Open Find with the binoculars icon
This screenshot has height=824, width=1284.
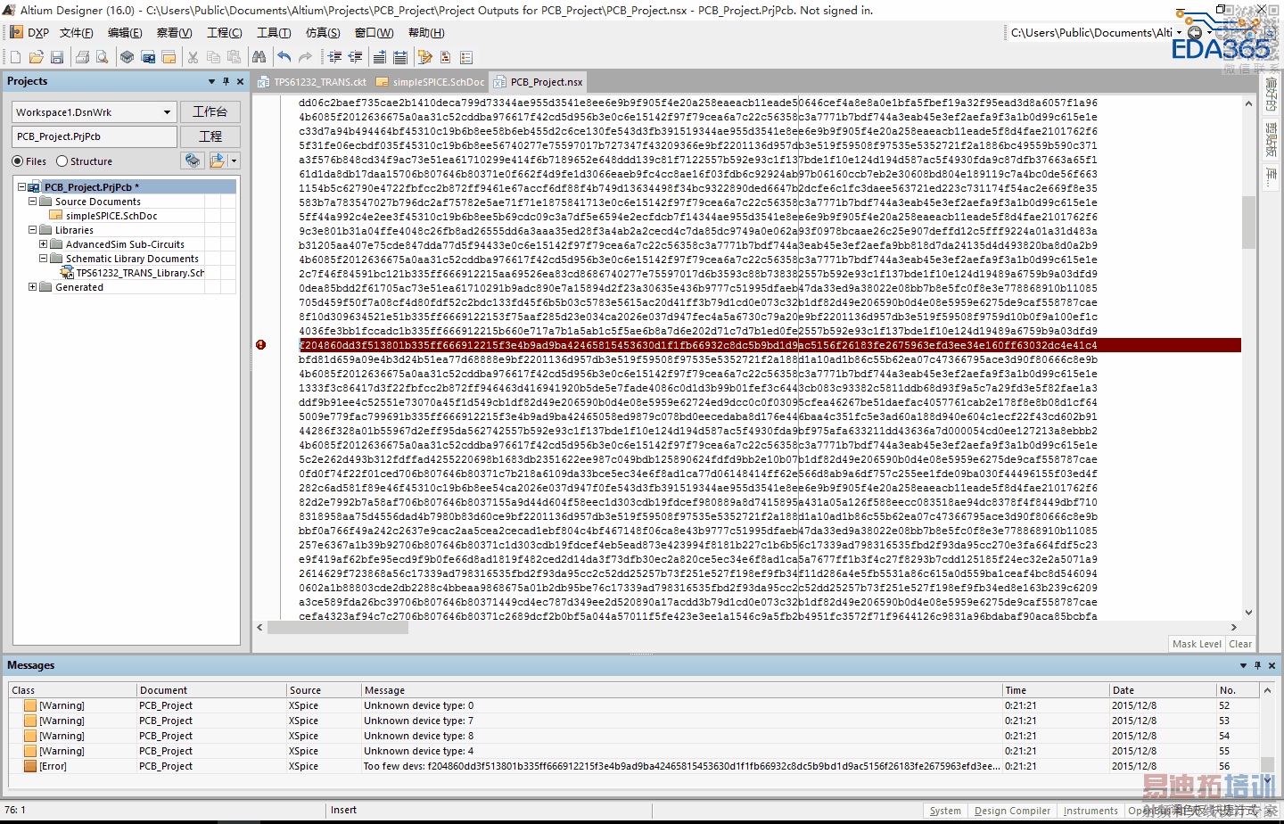[x=259, y=57]
